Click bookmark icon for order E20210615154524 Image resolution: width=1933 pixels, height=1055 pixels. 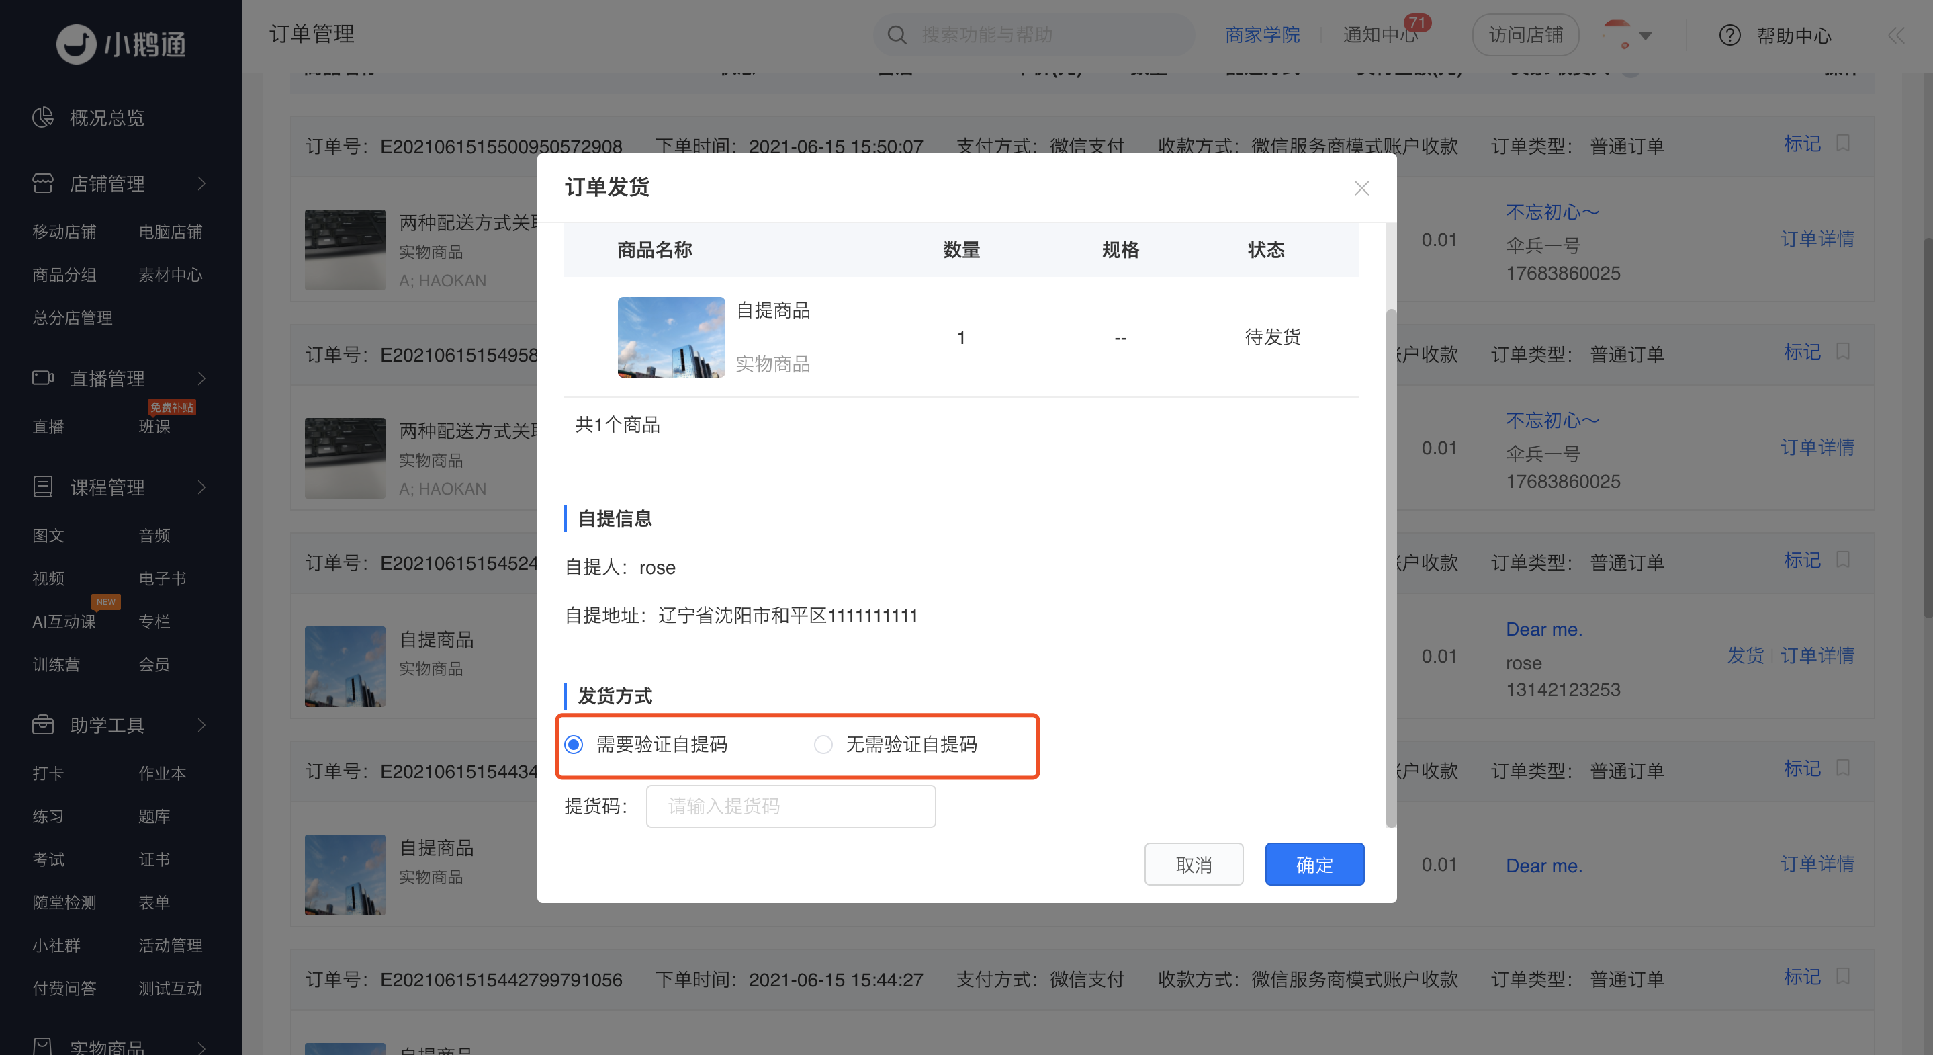[1842, 559]
